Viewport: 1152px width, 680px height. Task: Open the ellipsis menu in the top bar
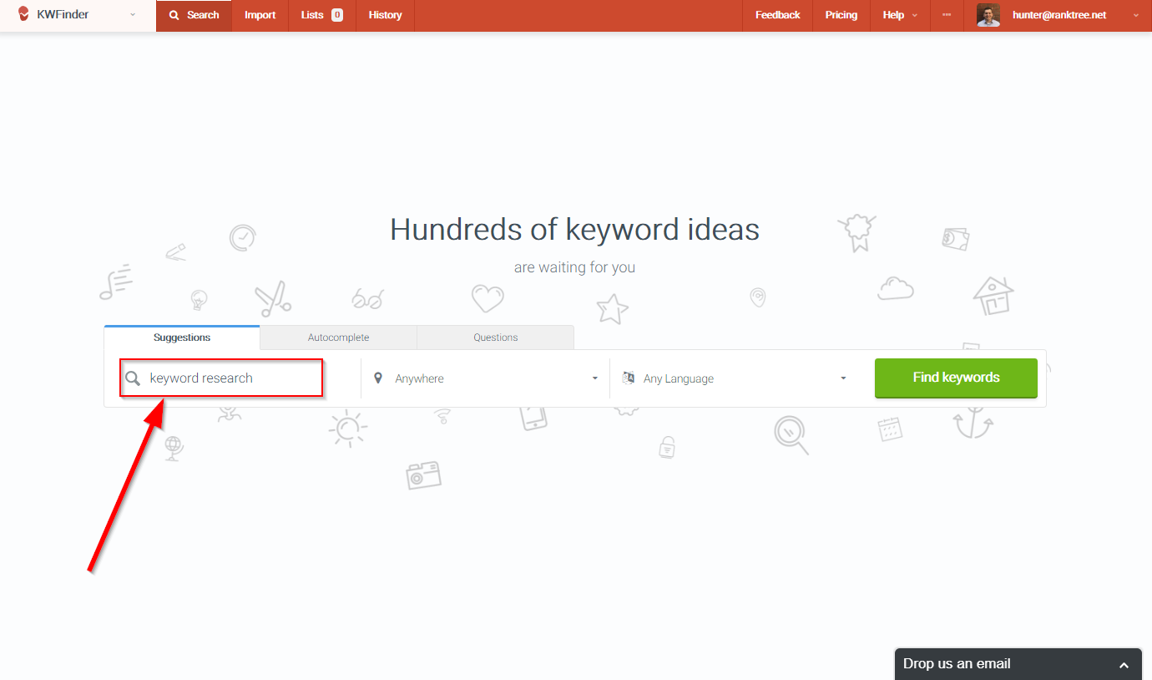[x=947, y=14]
